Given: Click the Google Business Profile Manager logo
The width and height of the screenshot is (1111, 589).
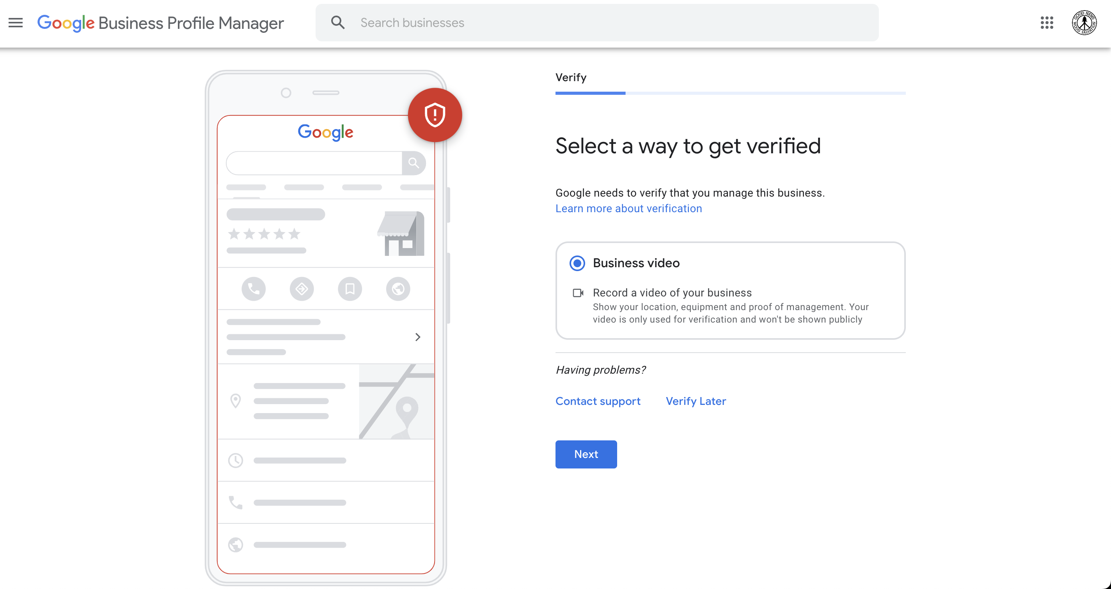Looking at the screenshot, I should (160, 23).
